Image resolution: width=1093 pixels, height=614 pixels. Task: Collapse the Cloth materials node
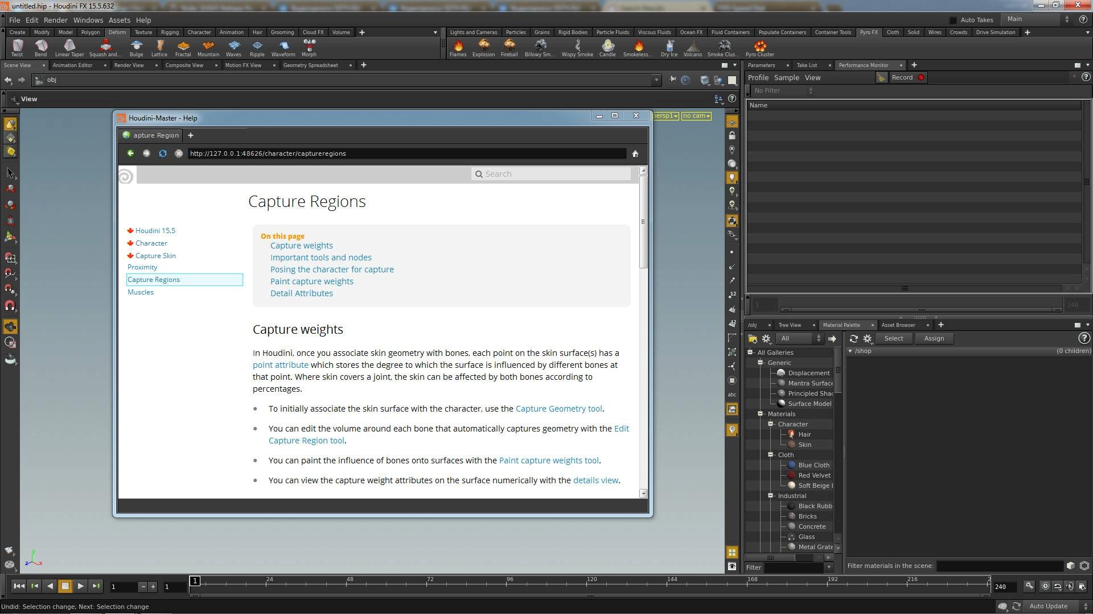(x=771, y=455)
